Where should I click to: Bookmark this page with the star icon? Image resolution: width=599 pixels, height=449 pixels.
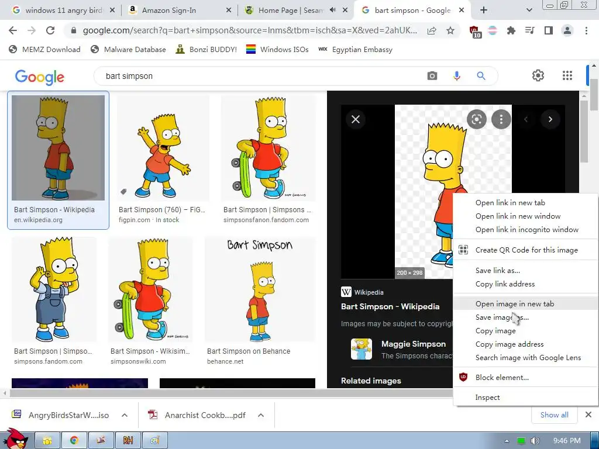coord(450,30)
